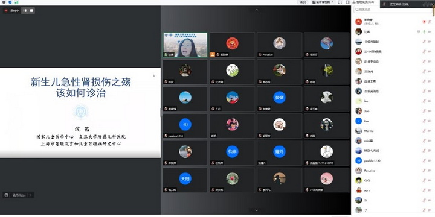Click the red recording indicator dot
Viewport: 435px width, 217px height.
click(x=6, y=10)
